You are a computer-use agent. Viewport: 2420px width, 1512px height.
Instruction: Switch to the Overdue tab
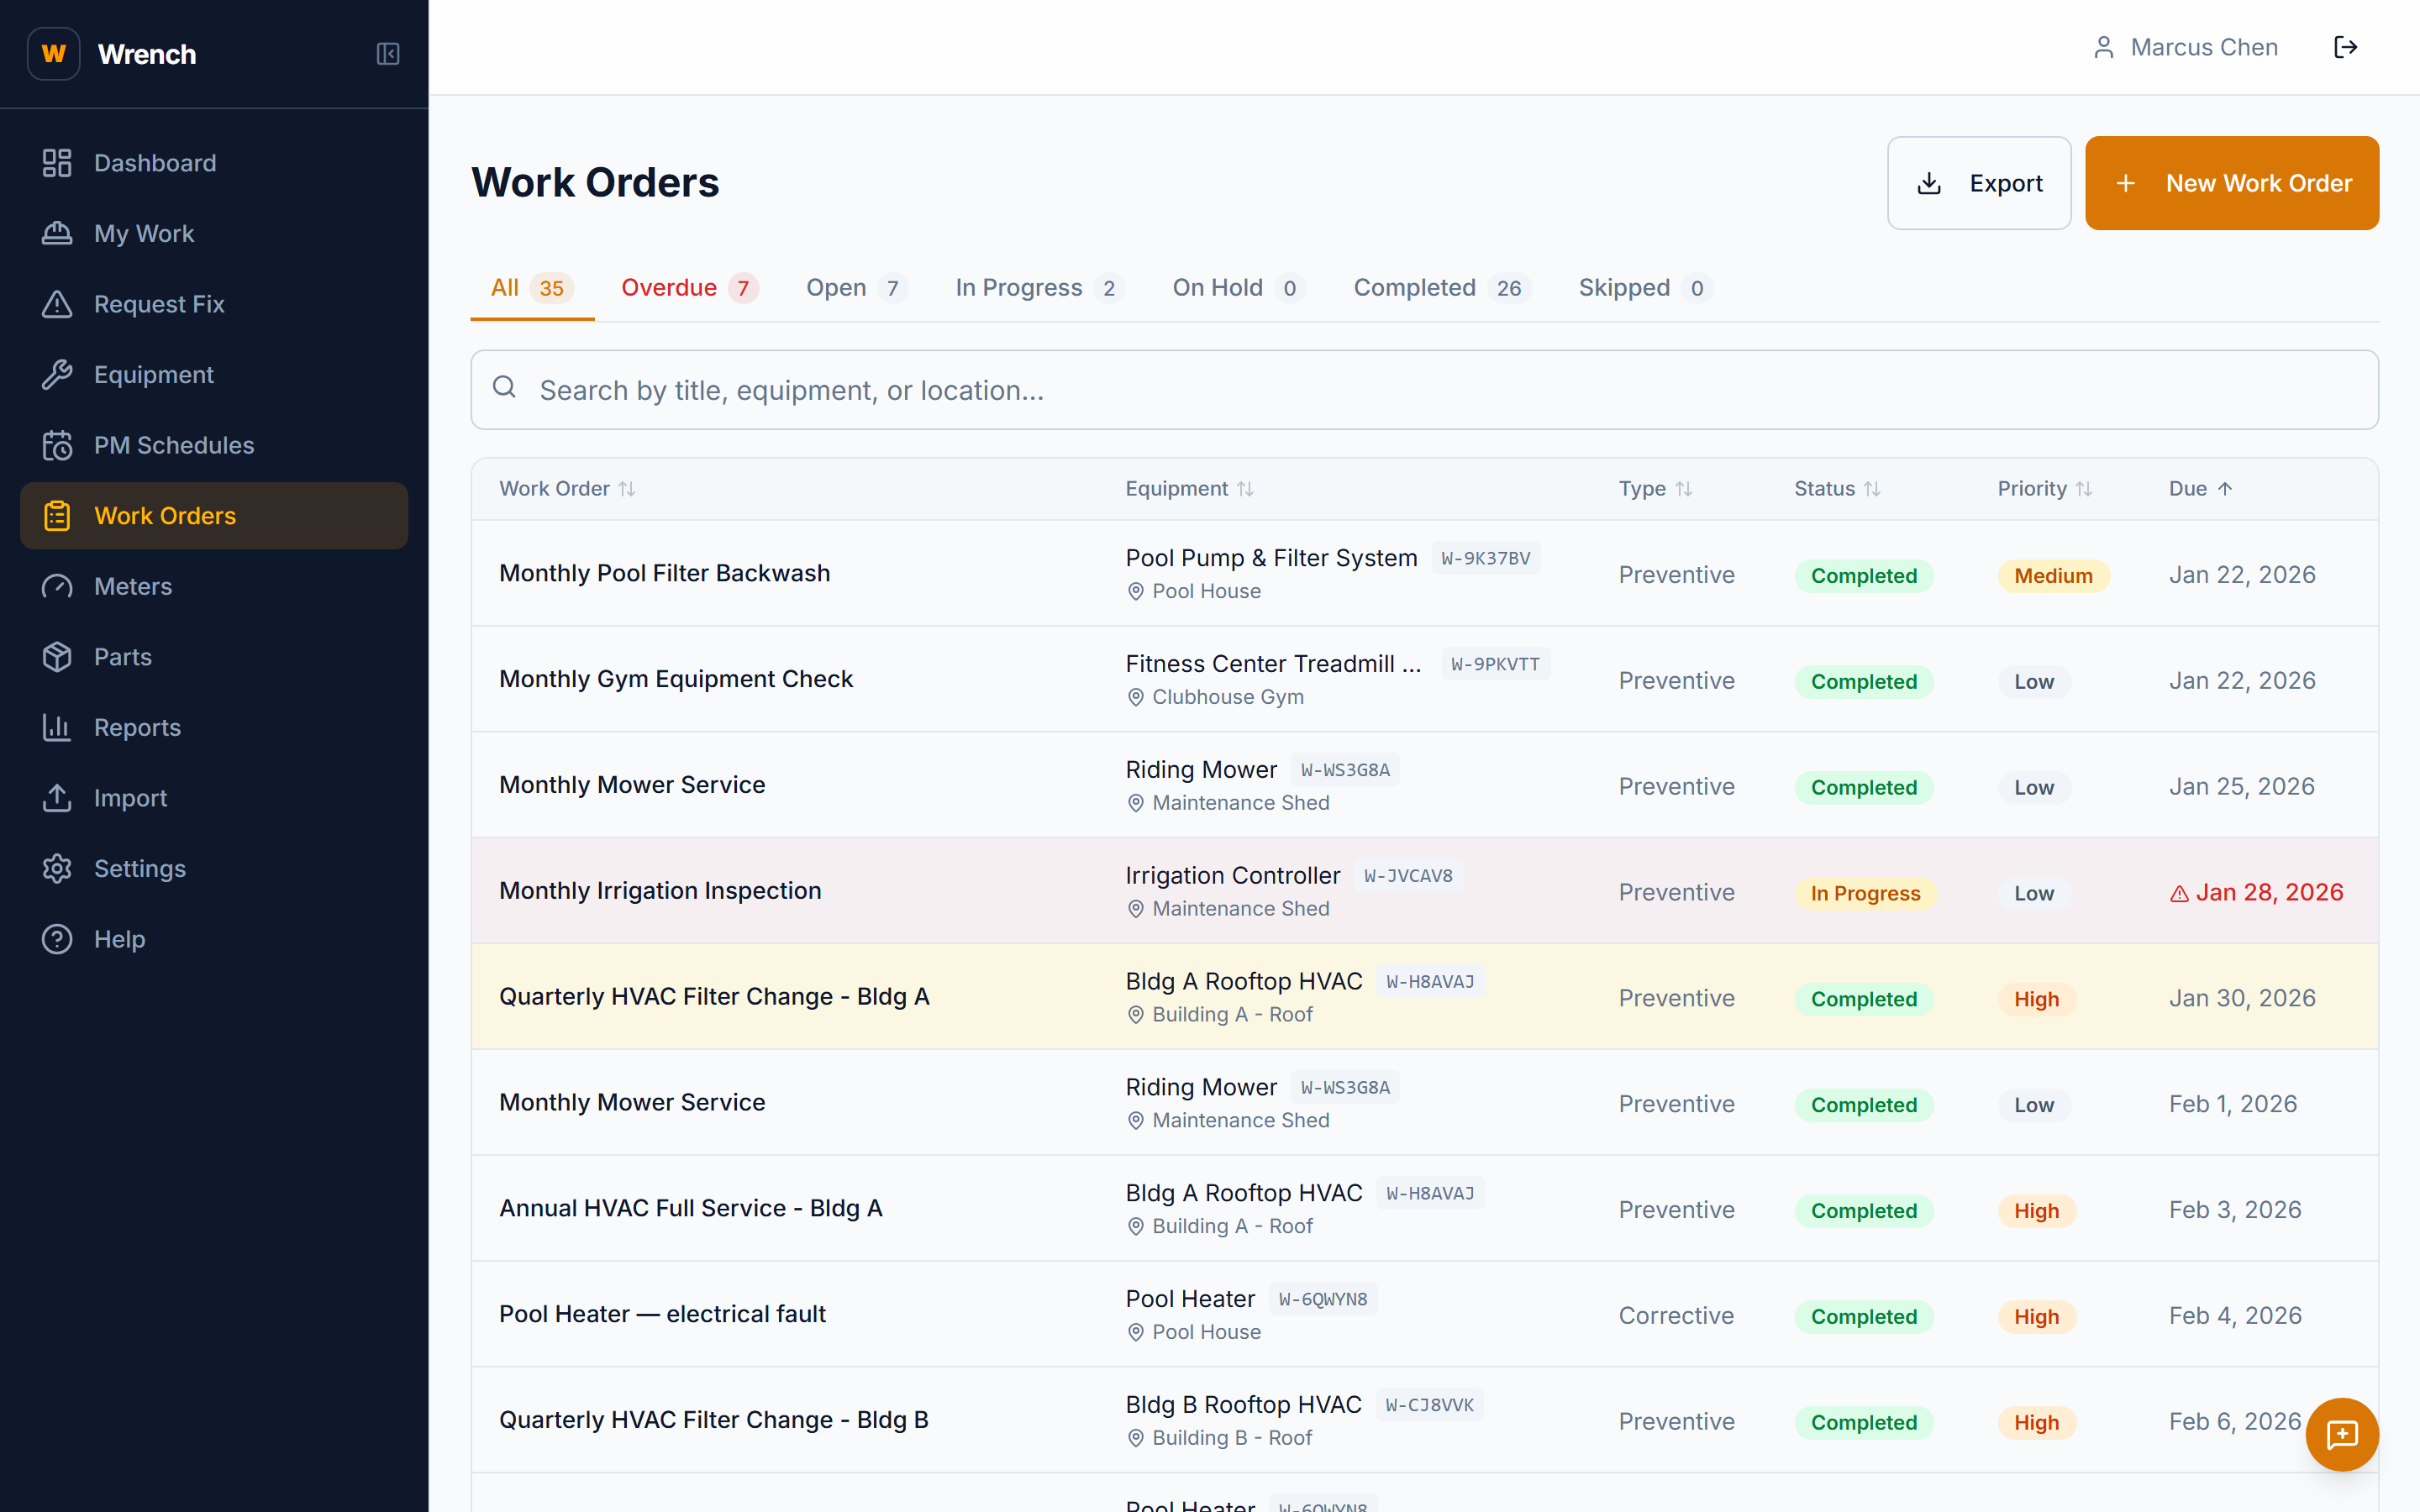(x=669, y=287)
